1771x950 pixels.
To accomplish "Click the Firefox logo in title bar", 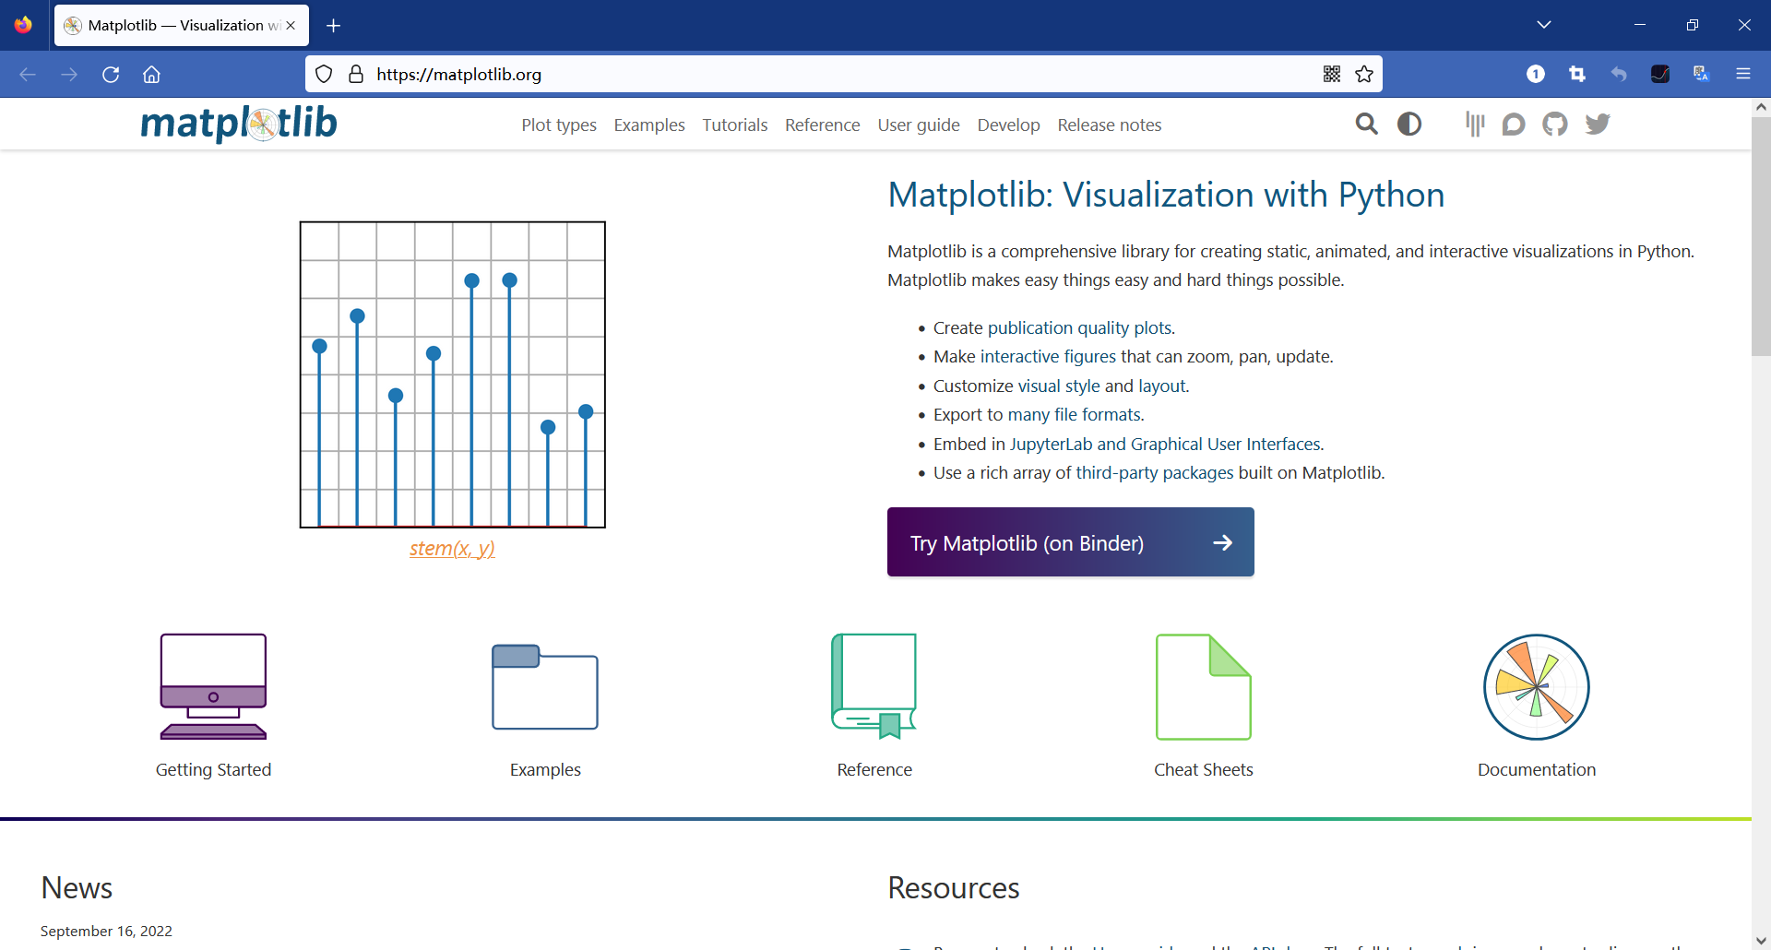I will coord(23,25).
